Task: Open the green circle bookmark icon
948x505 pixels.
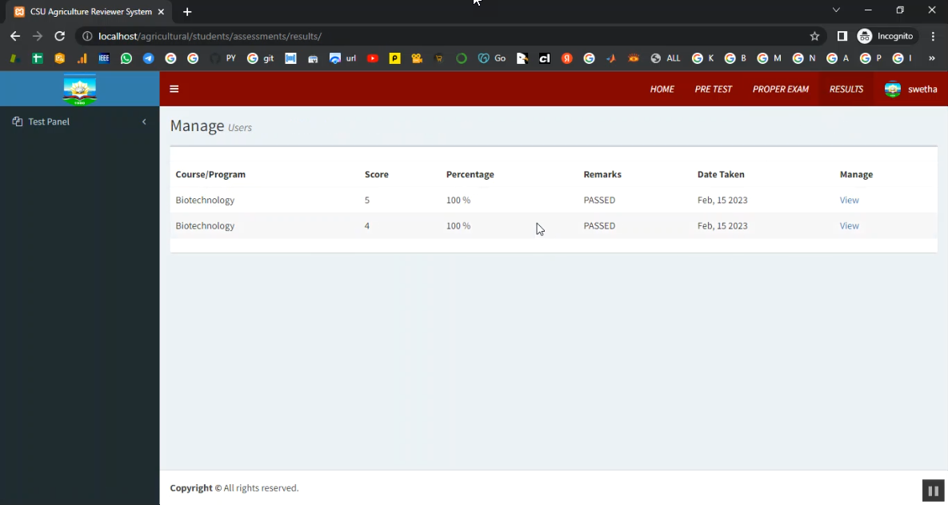Action: coord(462,58)
